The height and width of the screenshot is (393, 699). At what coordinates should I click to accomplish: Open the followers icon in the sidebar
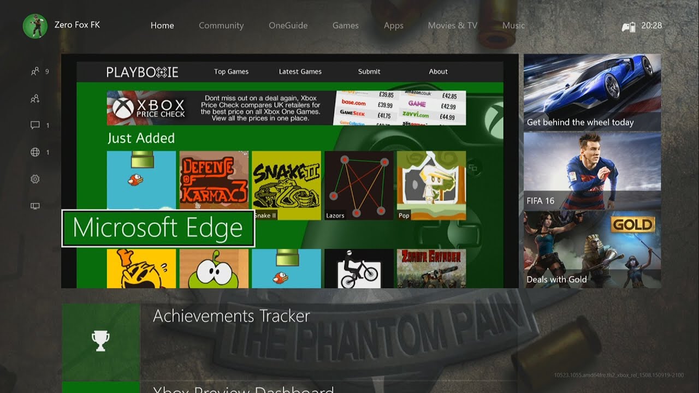pos(35,99)
